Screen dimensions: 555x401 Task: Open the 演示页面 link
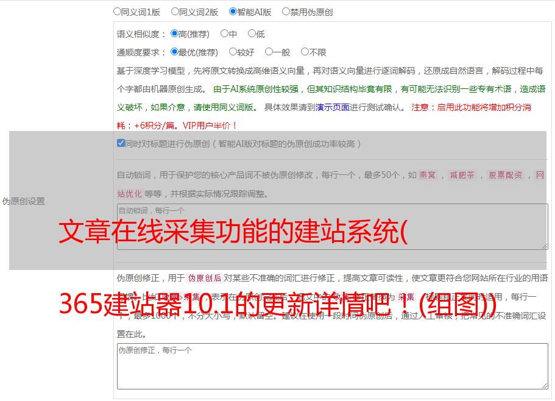click(x=333, y=107)
